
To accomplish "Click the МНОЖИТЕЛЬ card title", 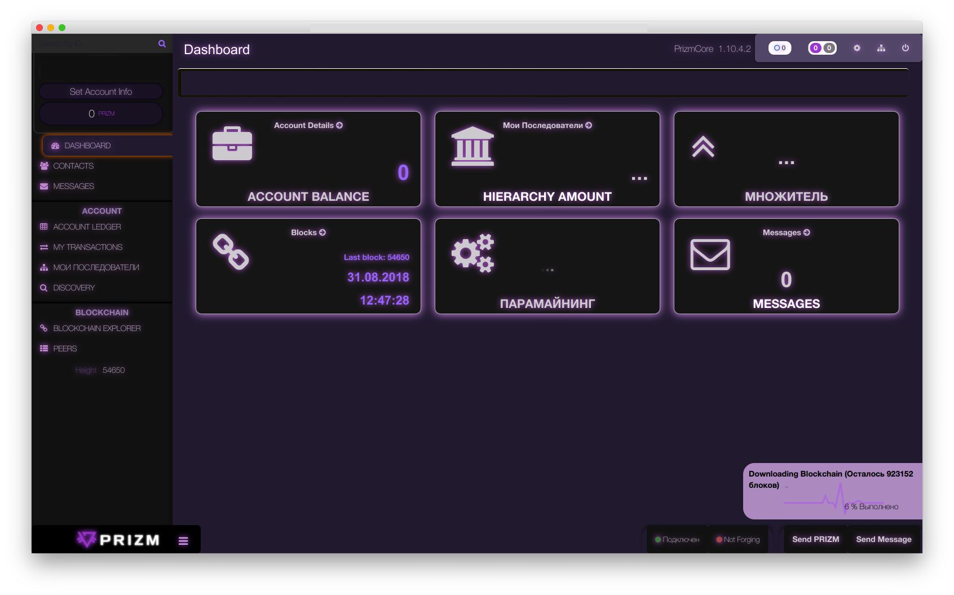I will pyautogui.click(x=787, y=196).
